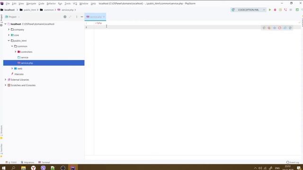This screenshot has width=303, height=170.
Task: Open the Project view selector dropdown
Action: coord(12,17)
